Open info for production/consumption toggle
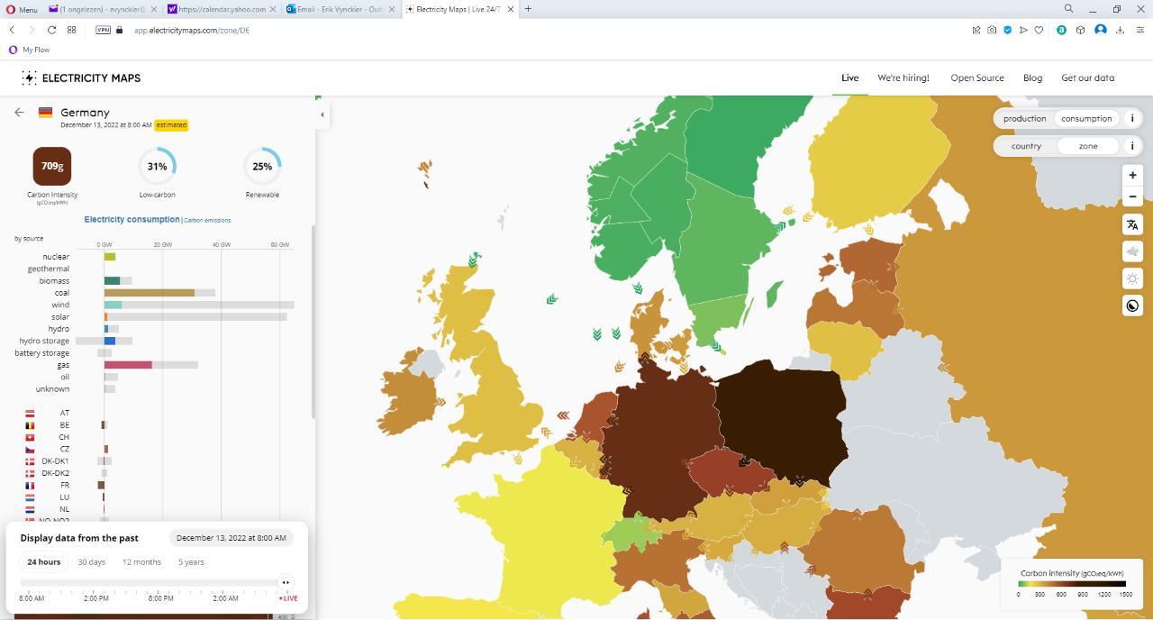 coord(1132,118)
